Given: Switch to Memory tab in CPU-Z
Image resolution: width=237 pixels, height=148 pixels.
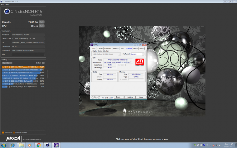Looking at the screenshot, I should click(x=116, y=49).
